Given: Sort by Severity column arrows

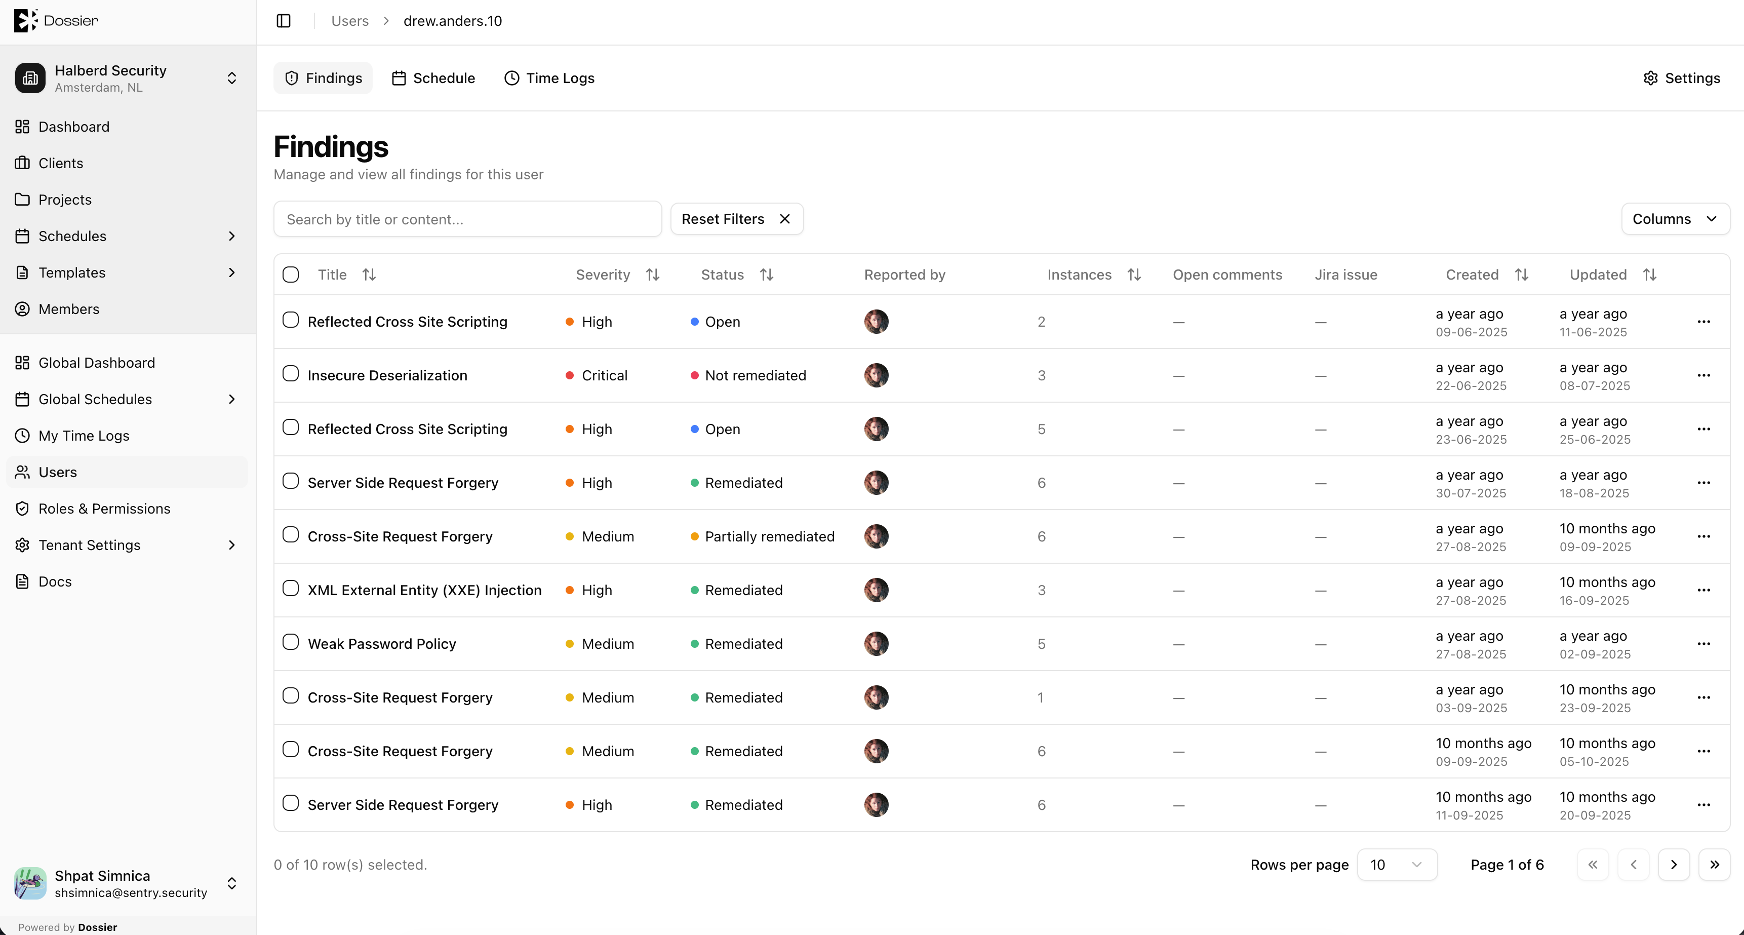Looking at the screenshot, I should pos(653,275).
